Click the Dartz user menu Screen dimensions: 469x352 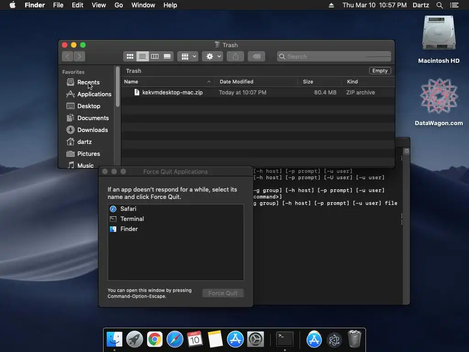tap(420, 5)
